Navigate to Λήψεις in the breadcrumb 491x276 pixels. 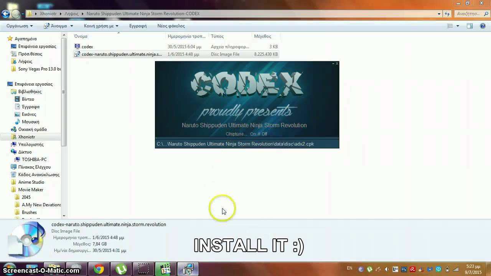[71, 14]
